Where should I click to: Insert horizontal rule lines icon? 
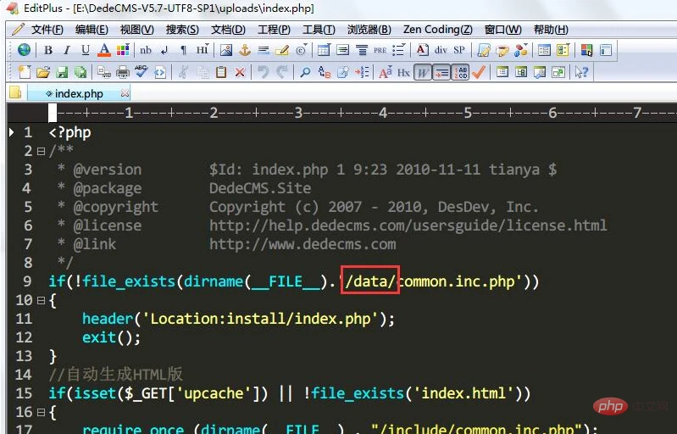click(x=264, y=50)
